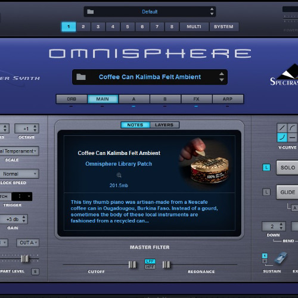
Task: Select part 1
Action: 69,27
